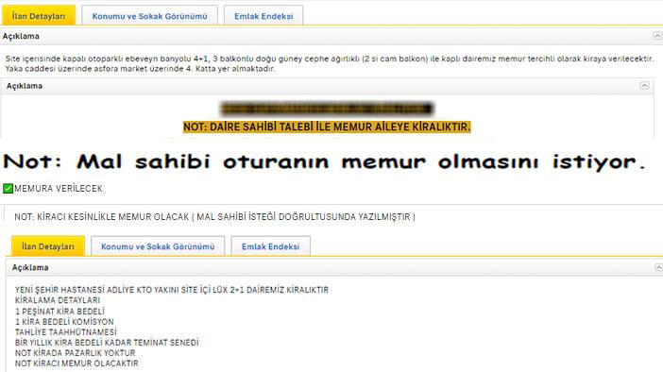Click the highlighted note 'DAİRE SAHİBİ TALEBİ İLE MEMUR AİLEYE KİRALIKTIR'
This screenshot has width=663, height=372.
(327, 127)
